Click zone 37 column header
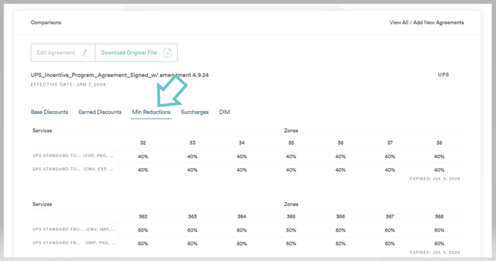This screenshot has height=261, width=496. (390, 143)
